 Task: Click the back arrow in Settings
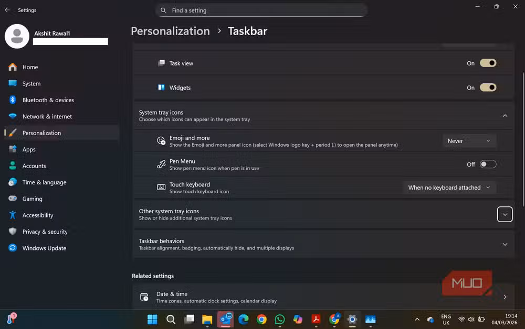pyautogui.click(x=7, y=10)
